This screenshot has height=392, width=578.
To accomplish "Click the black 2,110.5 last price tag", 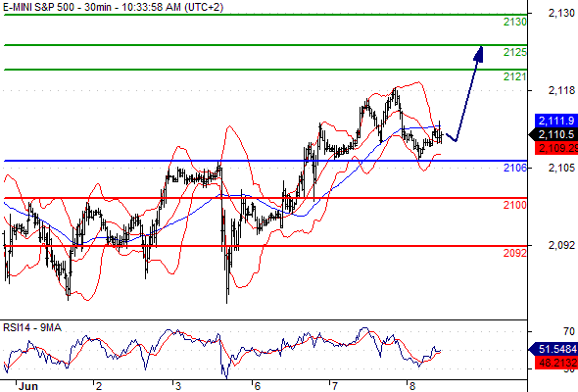I will tap(554, 134).
